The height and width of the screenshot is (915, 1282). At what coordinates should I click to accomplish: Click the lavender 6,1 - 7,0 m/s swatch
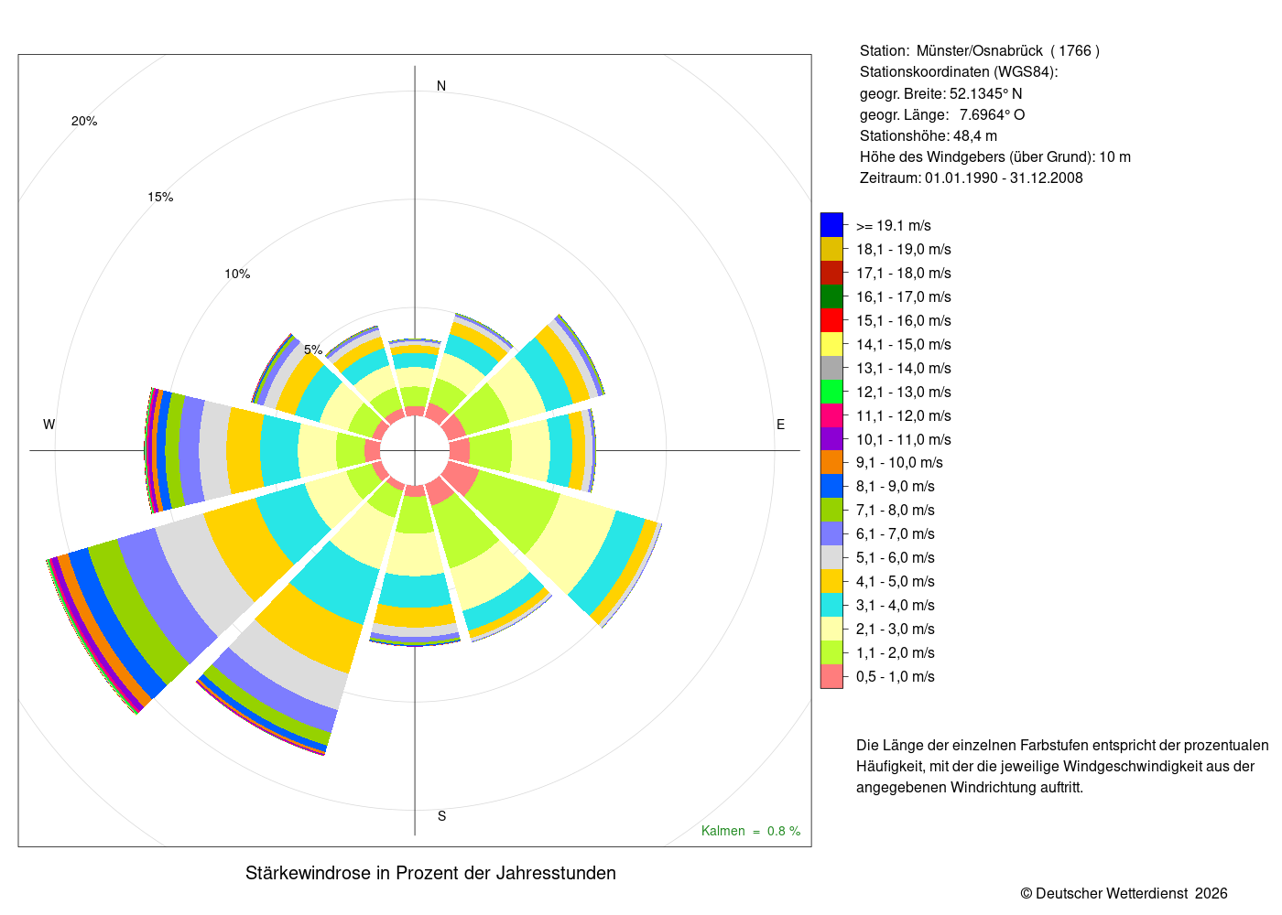[831, 534]
